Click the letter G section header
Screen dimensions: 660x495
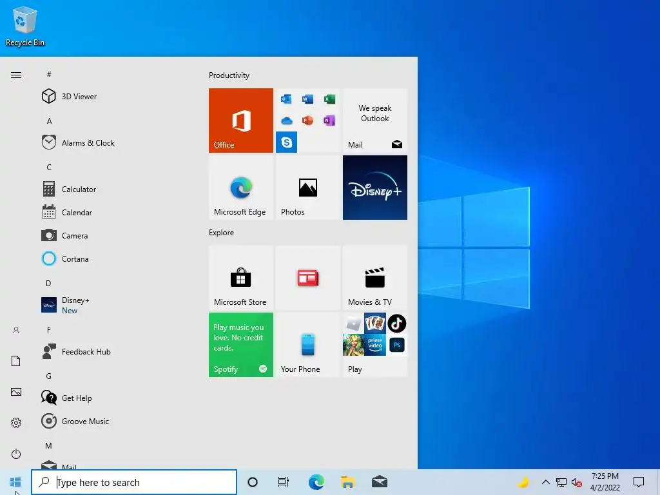49,376
